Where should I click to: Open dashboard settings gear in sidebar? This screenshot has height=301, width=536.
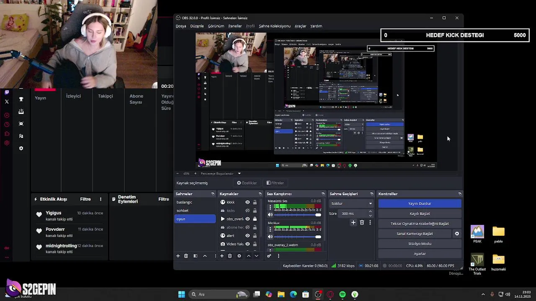click(x=21, y=148)
